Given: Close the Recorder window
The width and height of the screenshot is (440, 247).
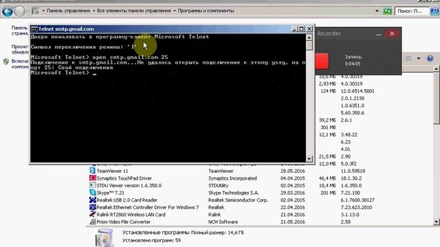Looking at the screenshot, I should coord(392,34).
